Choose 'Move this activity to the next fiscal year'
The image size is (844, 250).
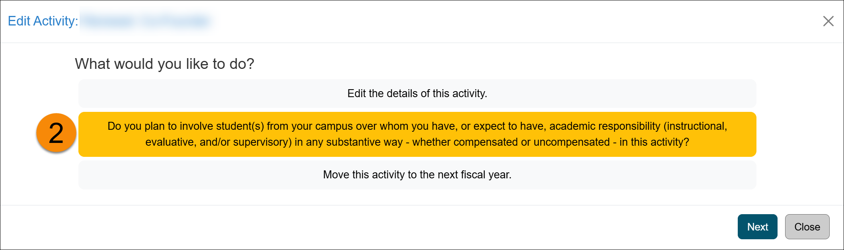click(418, 174)
